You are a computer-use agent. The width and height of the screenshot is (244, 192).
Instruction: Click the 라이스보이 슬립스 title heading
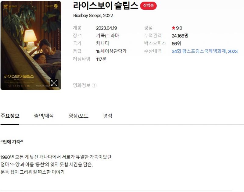point(106,6)
